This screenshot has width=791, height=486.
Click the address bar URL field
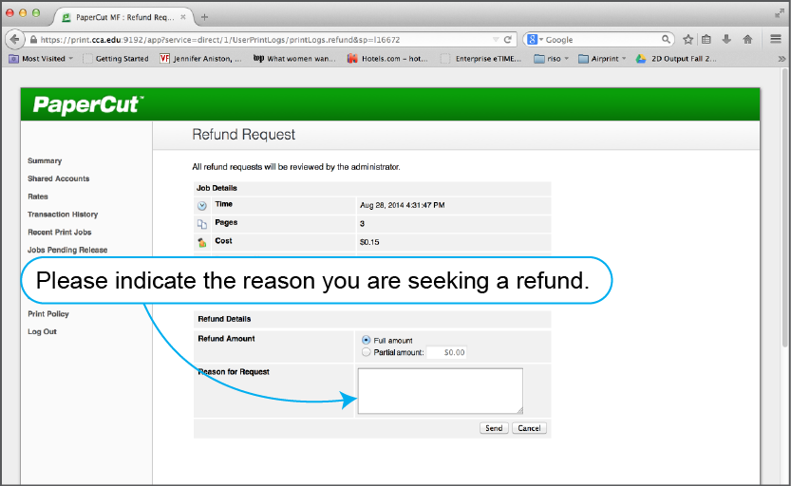[x=262, y=39]
